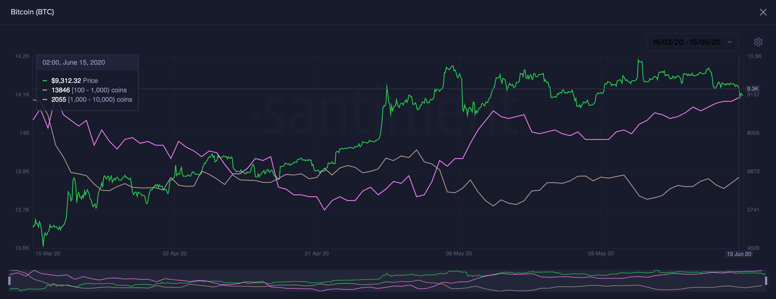Click the $9,312.32 Price legend entry

74,81
